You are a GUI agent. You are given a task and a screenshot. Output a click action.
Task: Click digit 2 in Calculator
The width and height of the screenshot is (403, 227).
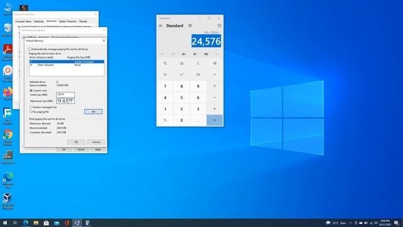tap(181, 109)
